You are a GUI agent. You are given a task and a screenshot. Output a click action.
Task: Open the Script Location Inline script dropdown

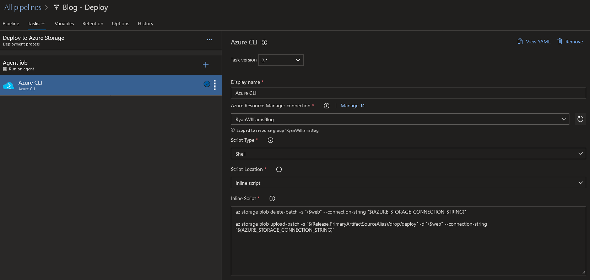click(x=408, y=183)
